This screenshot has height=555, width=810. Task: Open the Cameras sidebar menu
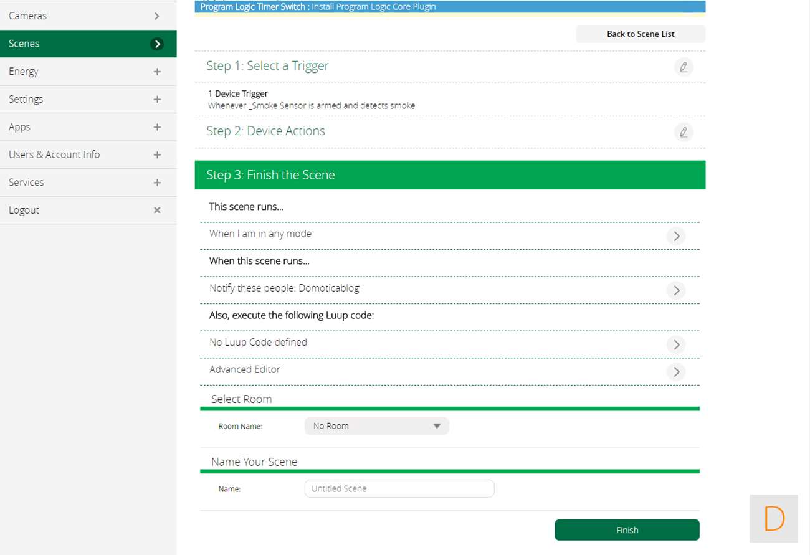coord(87,16)
